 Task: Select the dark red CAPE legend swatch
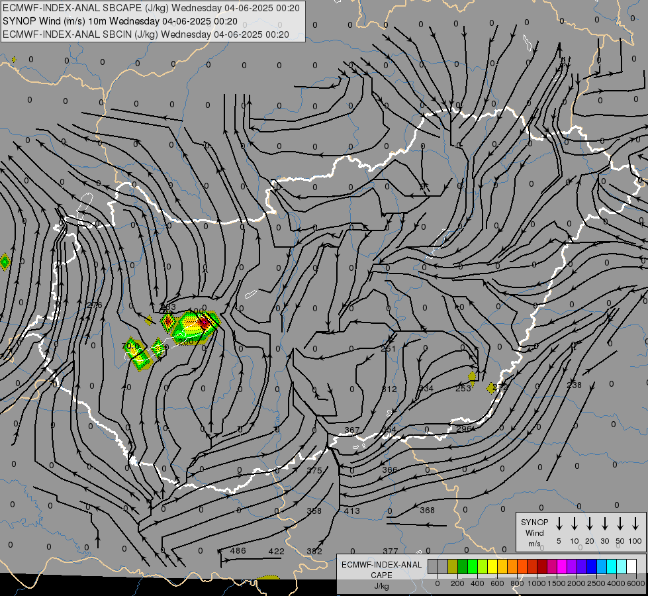pos(542,566)
